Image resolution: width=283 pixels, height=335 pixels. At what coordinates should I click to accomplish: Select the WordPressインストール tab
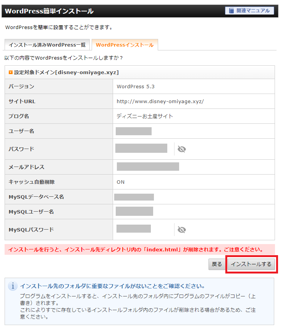click(125, 45)
